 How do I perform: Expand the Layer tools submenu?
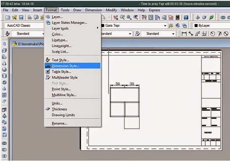click(72, 28)
